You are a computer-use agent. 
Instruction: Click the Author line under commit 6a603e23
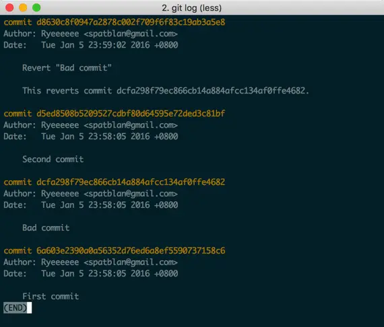[91, 262]
